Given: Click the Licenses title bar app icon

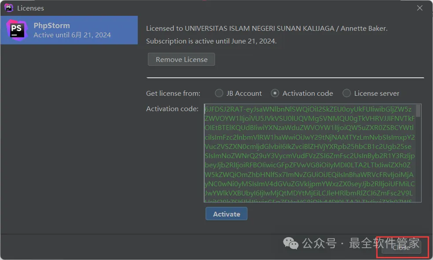Looking at the screenshot, I should 8,8.
